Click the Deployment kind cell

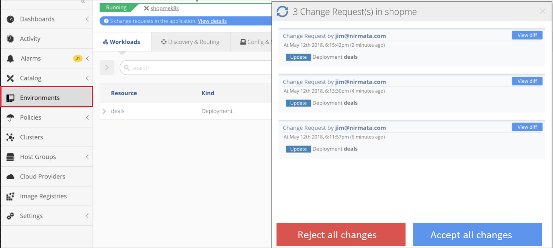click(x=217, y=111)
